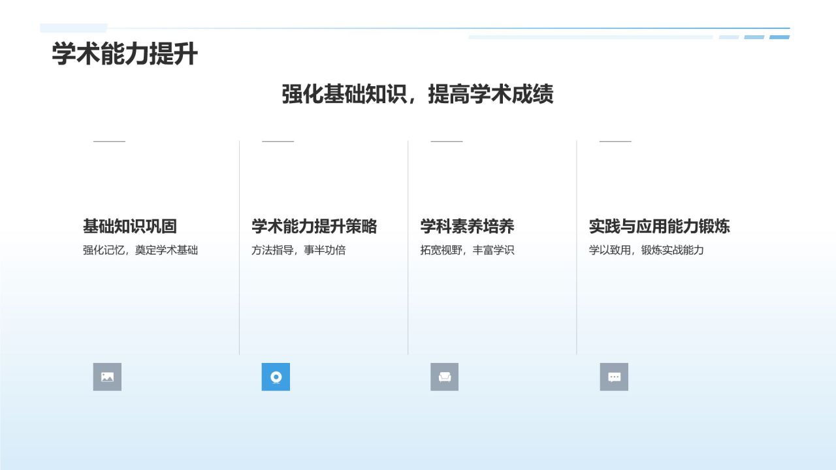Select the text 拓宽视野，丰富学识
Image resolution: width=836 pixels, height=470 pixels.
click(x=467, y=250)
